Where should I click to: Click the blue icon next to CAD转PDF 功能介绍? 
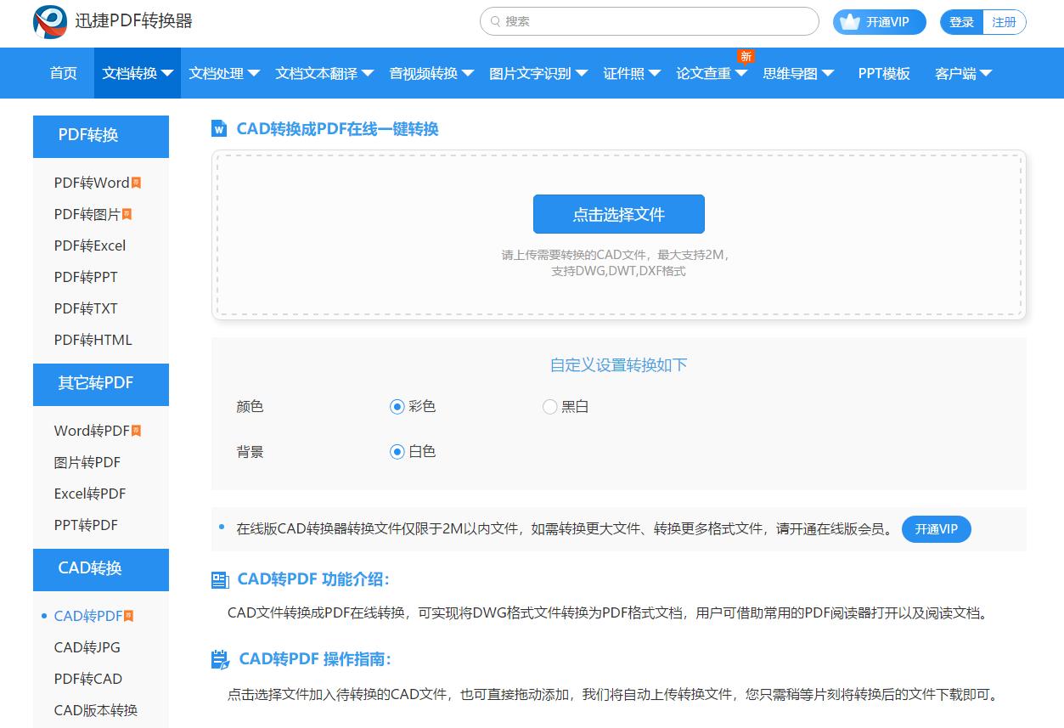pyautogui.click(x=219, y=579)
